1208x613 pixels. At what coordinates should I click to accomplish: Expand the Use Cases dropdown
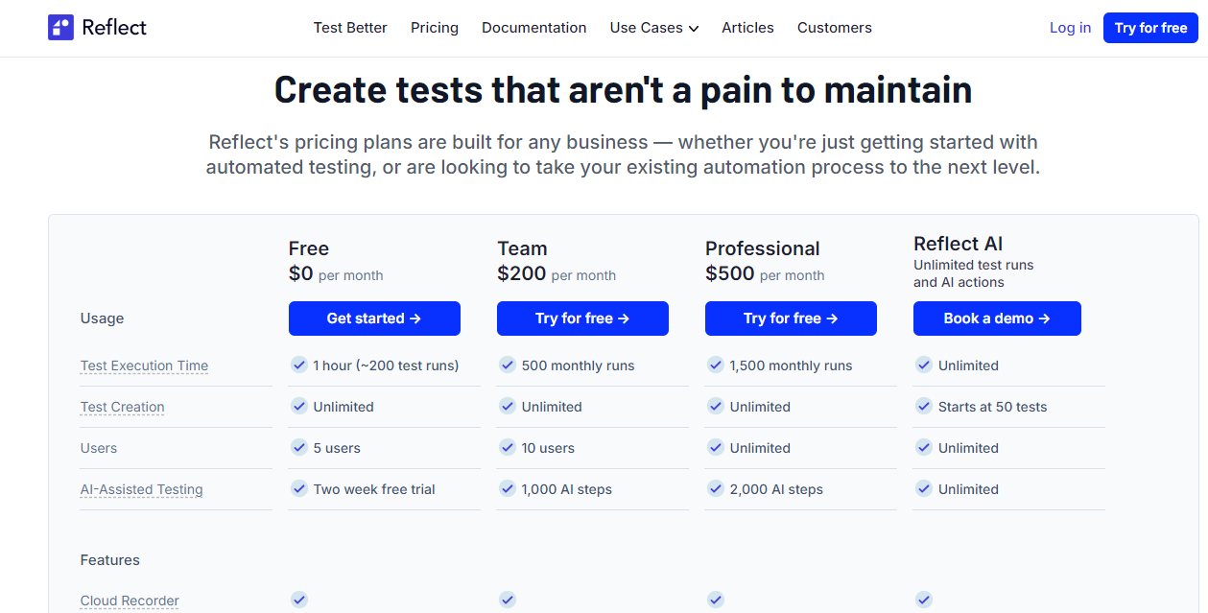[x=653, y=28]
